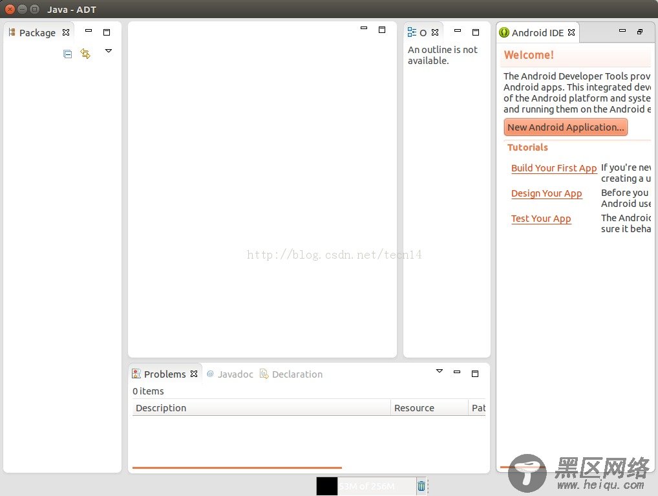Open Problems view menu dropdown arrow
The width and height of the screenshot is (658, 496).
pos(440,371)
